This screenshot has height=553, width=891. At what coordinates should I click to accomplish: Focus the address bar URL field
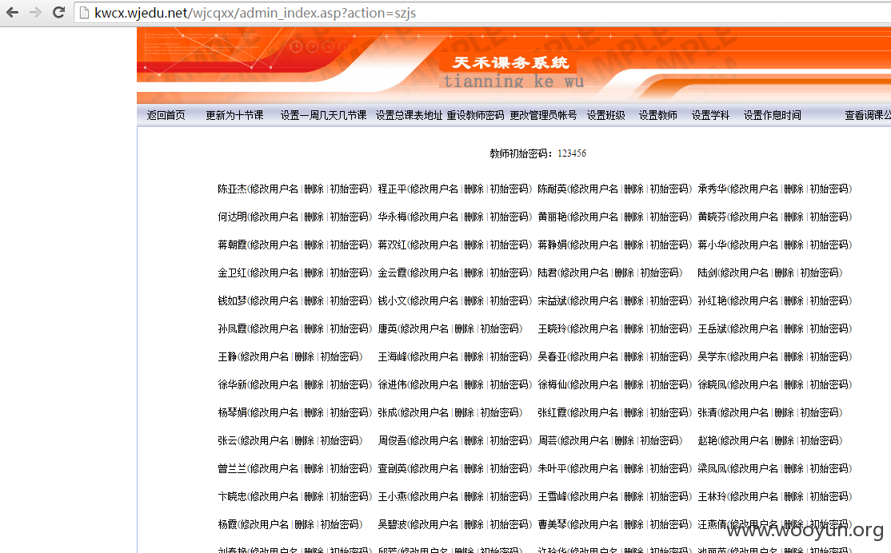483,13
